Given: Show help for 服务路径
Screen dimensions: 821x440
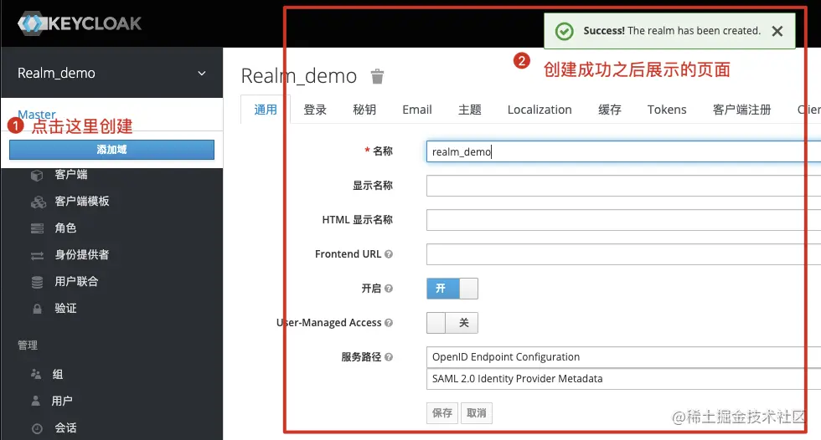Looking at the screenshot, I should (389, 357).
